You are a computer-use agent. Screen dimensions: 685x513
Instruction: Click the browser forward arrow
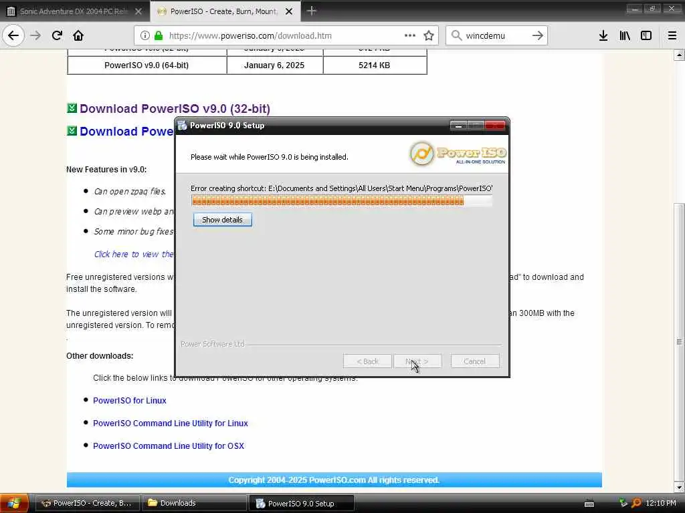(x=35, y=35)
